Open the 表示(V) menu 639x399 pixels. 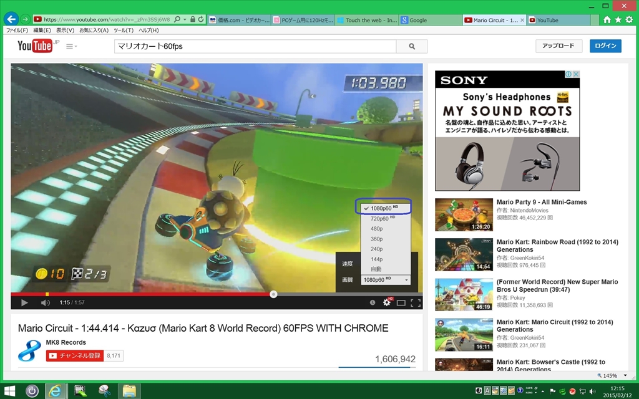coord(65,30)
